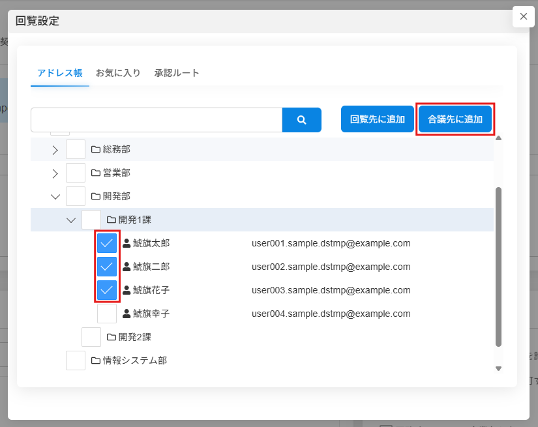
Task: Click the magnifying glass search icon
Action: [x=301, y=120]
